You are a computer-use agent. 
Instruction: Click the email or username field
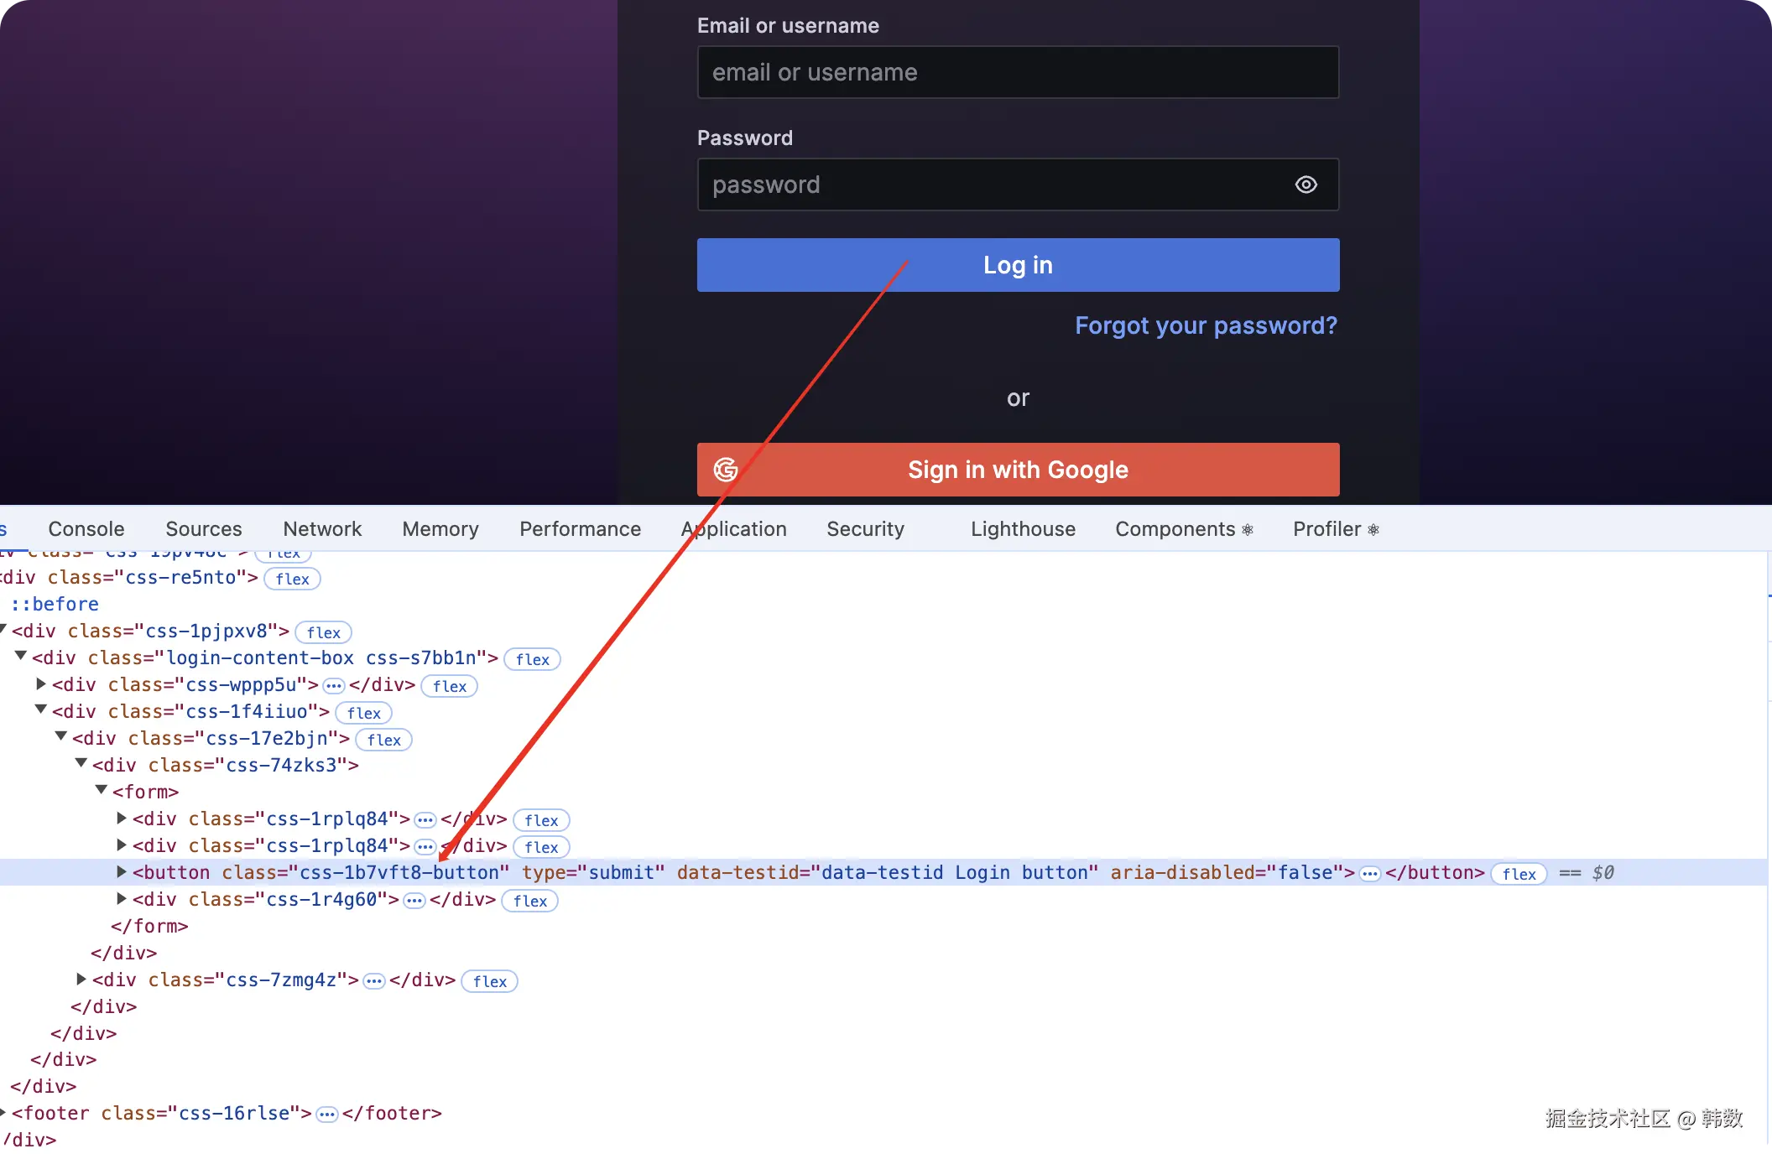coord(1018,72)
